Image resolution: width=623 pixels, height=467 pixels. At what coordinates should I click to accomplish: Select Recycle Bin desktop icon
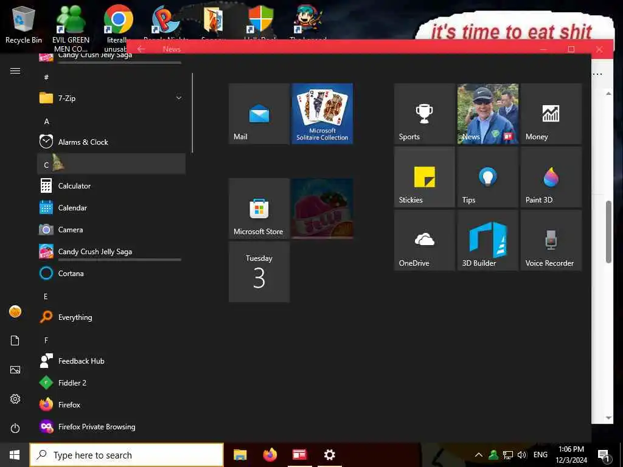click(24, 25)
